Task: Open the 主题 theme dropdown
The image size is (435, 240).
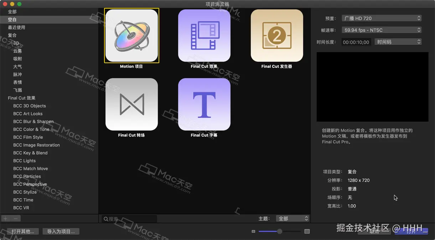Action: [x=292, y=219]
